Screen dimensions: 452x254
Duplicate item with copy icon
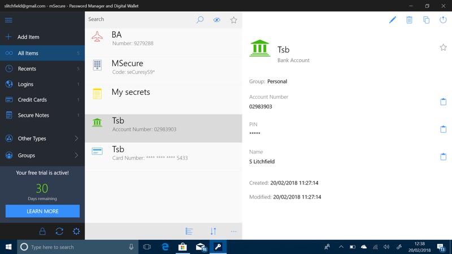point(426,20)
